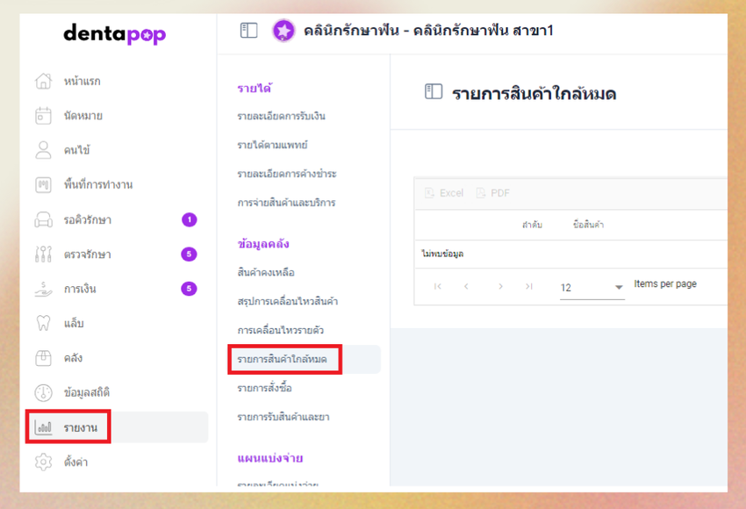Screen dimensions: 746x509
Task: Open การเงิน menu item
Action: 80,289
